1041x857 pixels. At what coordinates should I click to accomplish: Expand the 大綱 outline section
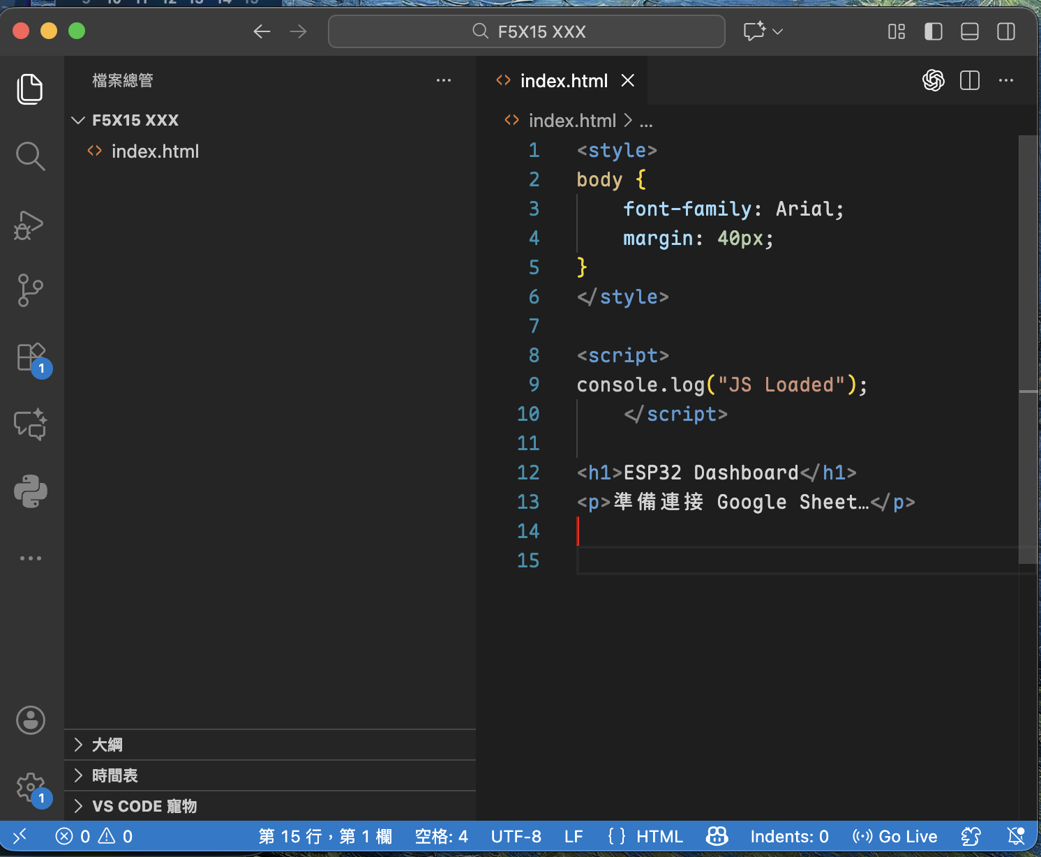point(107,745)
